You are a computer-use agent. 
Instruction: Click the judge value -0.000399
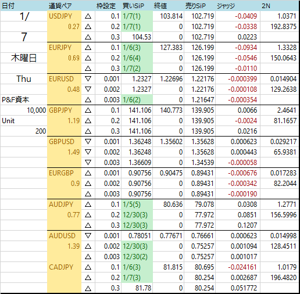[x=242, y=79]
